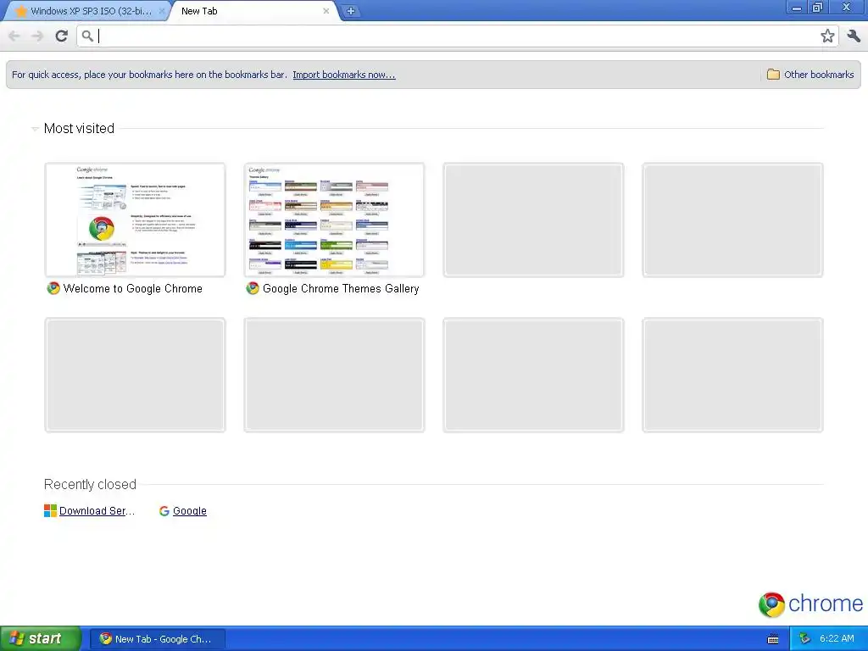Click the Welcome to Google Chrome title link

[x=133, y=288]
